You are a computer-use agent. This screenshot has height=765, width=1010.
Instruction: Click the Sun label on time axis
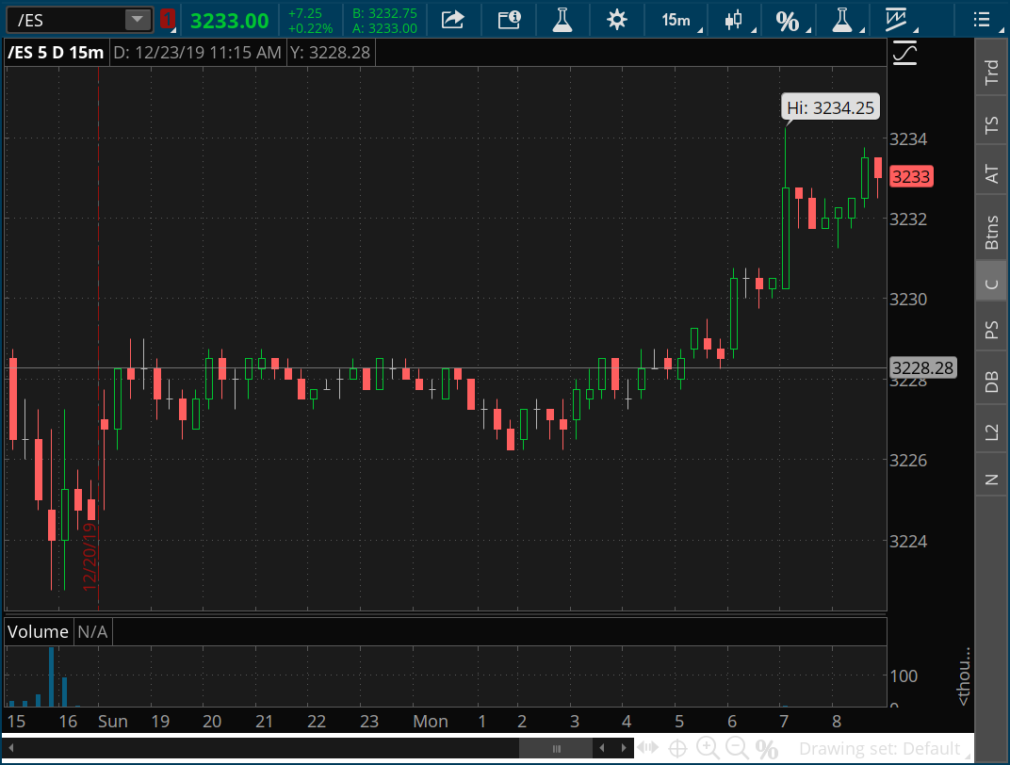click(x=113, y=722)
